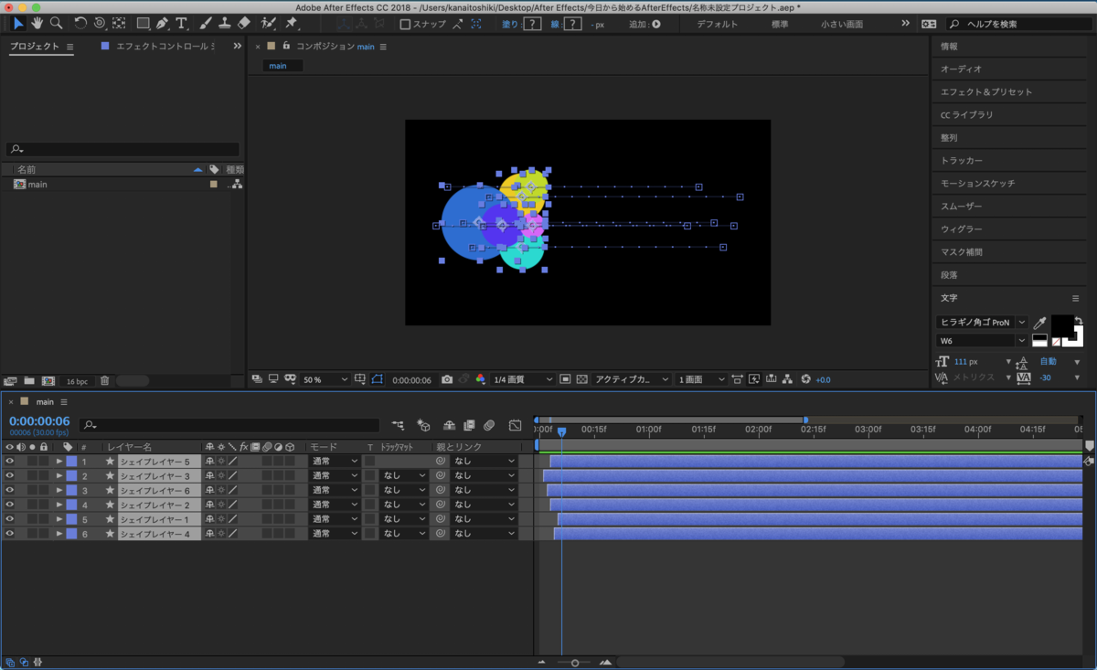Viewport: 1097px width, 670px height.
Task: Select the Hand tool
Action: pyautogui.click(x=37, y=23)
